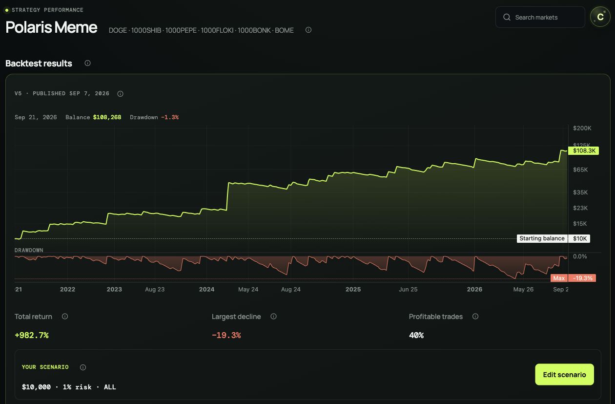The width and height of the screenshot is (615, 404).
Task: Click the magnifier icon in the search box
Action: click(507, 17)
